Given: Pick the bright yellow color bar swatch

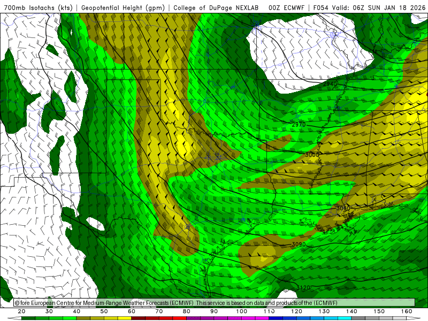Looking at the screenshot, I should [125, 318].
